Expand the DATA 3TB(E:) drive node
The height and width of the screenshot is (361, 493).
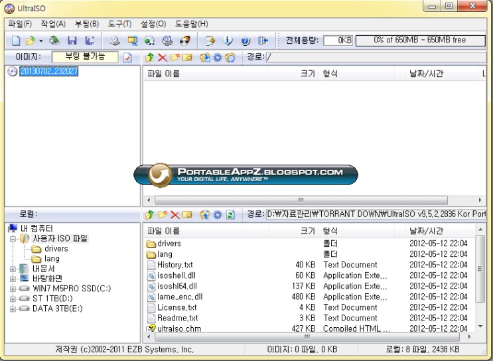13,309
